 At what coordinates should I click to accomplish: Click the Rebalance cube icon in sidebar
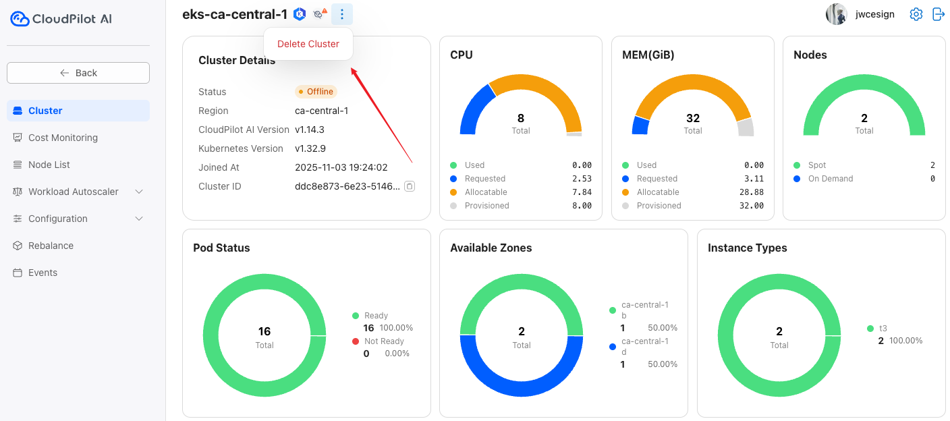coord(18,246)
